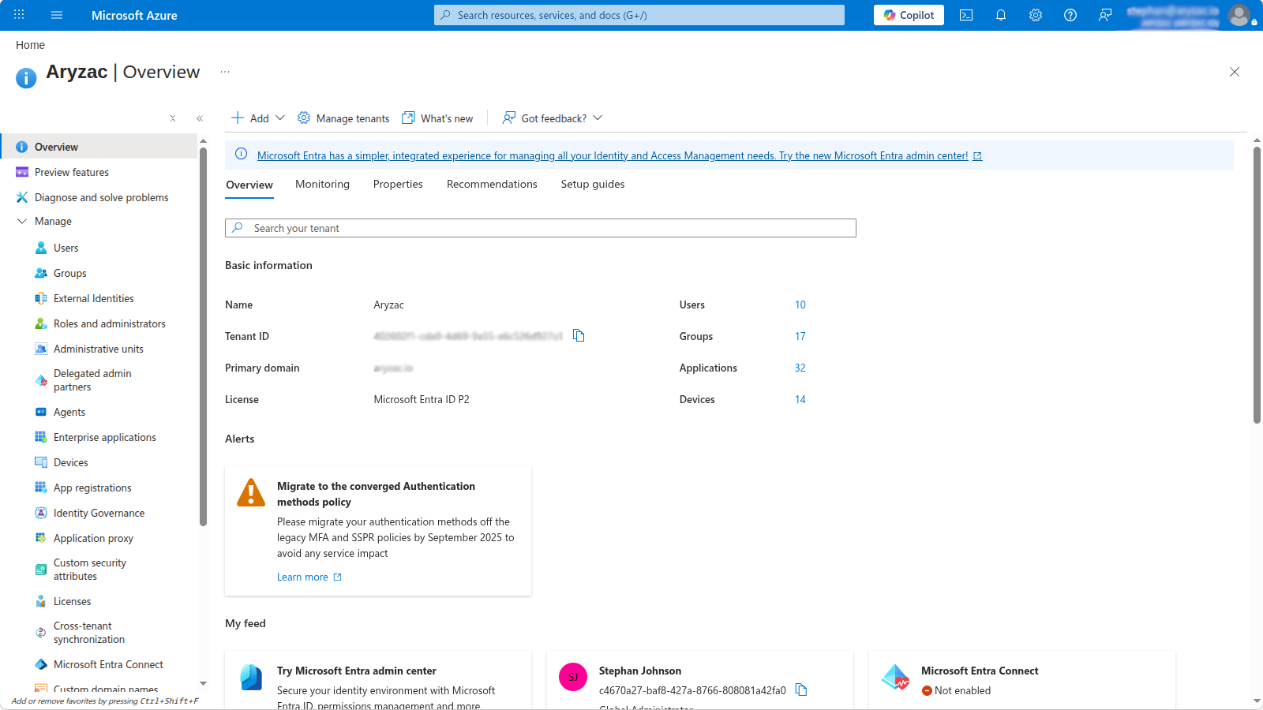Launch Copilot from the header
1263x710 pixels.
909,15
